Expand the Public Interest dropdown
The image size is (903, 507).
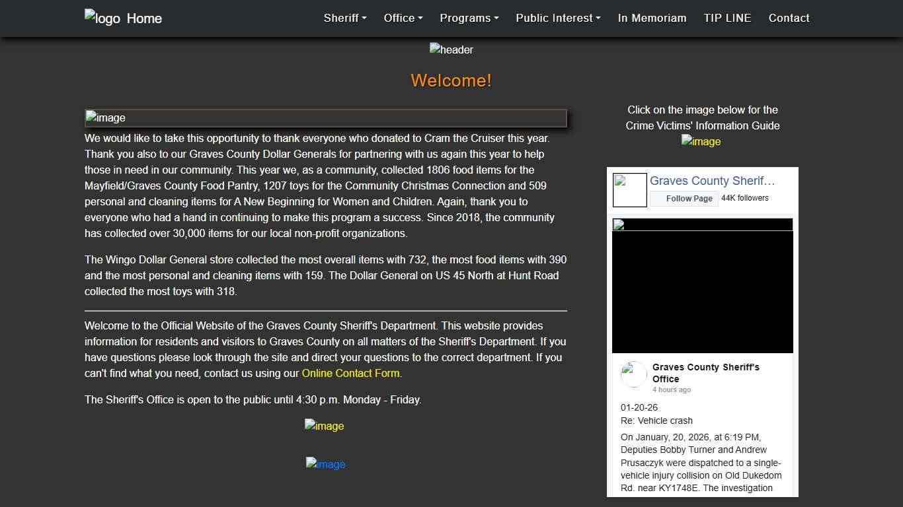pos(557,18)
